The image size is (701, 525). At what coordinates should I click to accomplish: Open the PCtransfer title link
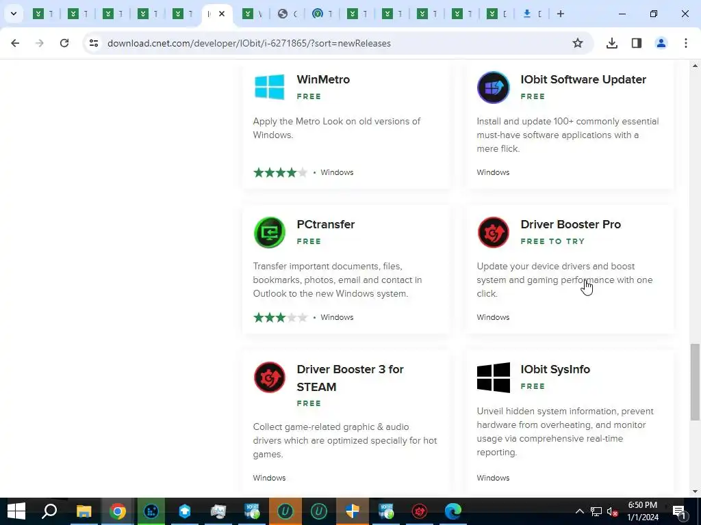click(x=326, y=224)
